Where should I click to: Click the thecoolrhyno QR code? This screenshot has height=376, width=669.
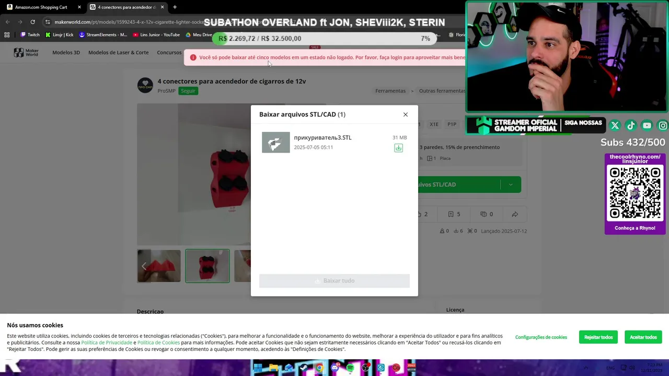[x=635, y=194]
